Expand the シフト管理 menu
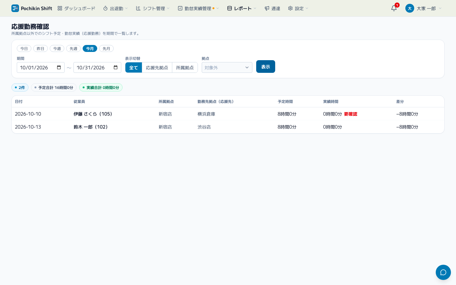This screenshot has height=285, width=456. click(153, 8)
